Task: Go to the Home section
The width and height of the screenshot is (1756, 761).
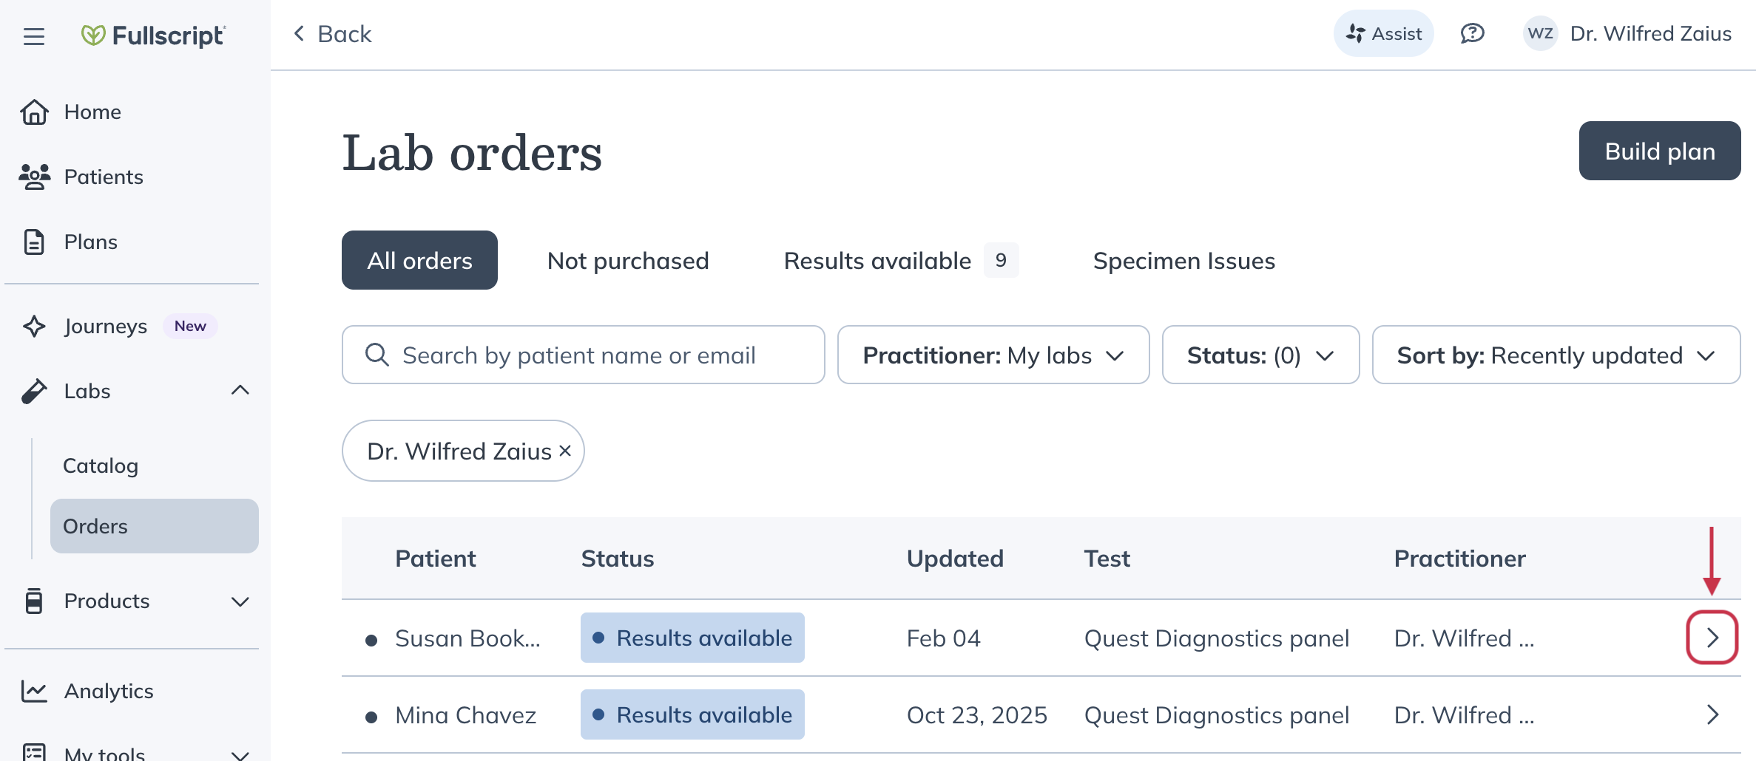Action: 92,112
